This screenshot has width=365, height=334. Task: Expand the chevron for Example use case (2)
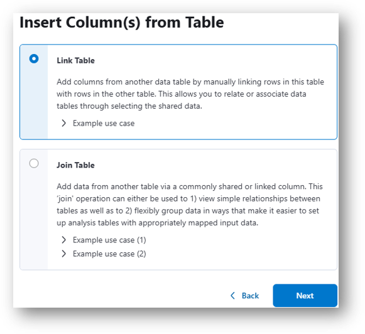[x=64, y=254]
